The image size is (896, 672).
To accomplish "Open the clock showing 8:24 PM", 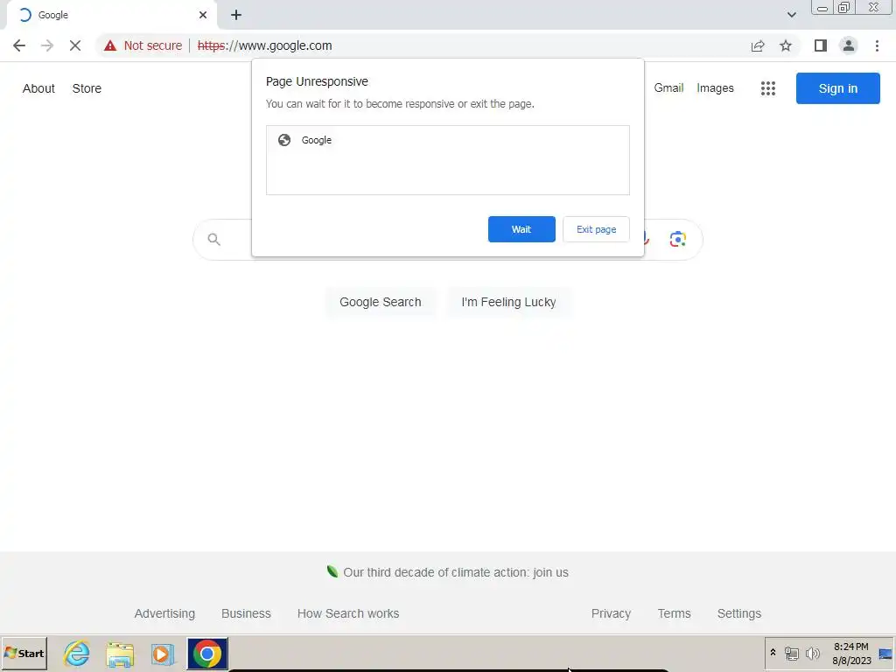I will click(x=850, y=653).
